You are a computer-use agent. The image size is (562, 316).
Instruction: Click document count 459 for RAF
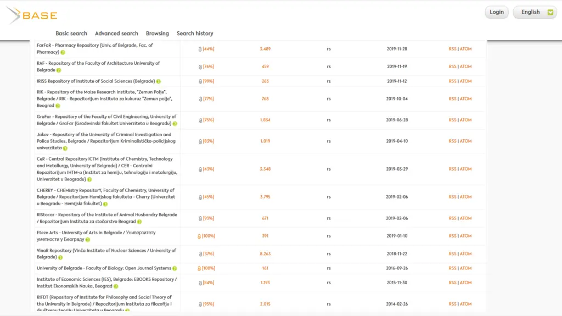coord(265,66)
